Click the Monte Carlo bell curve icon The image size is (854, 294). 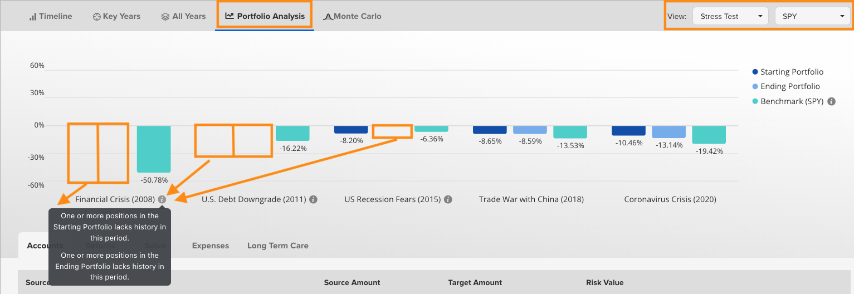328,17
